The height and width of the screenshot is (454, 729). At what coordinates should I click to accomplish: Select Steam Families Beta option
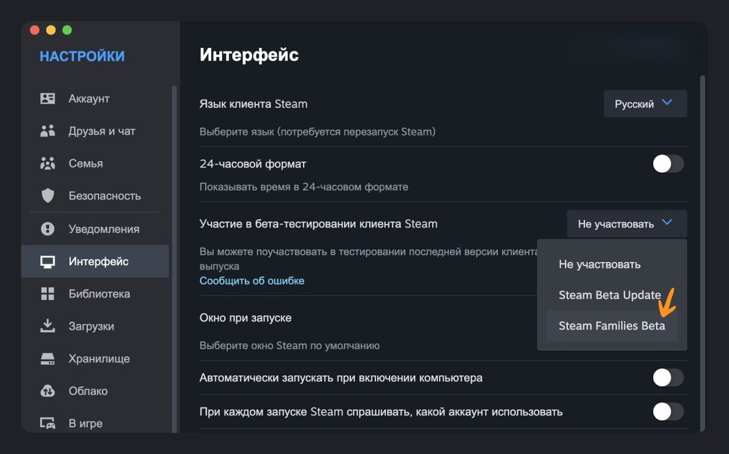click(612, 326)
